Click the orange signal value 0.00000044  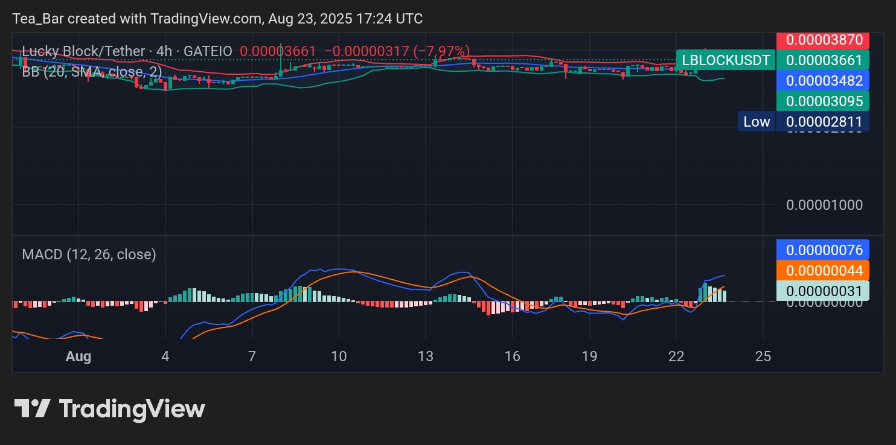[823, 270]
